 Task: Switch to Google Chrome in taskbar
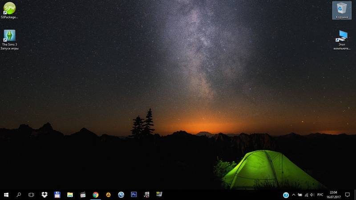95,195
